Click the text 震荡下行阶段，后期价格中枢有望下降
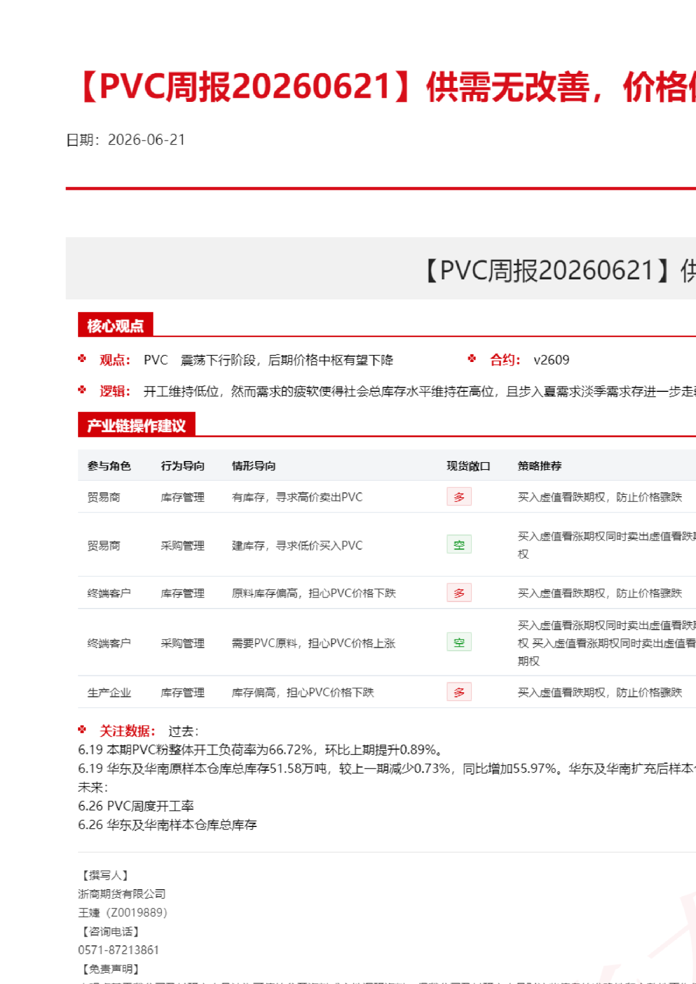Viewport: 696px width, 984px height. click(287, 360)
